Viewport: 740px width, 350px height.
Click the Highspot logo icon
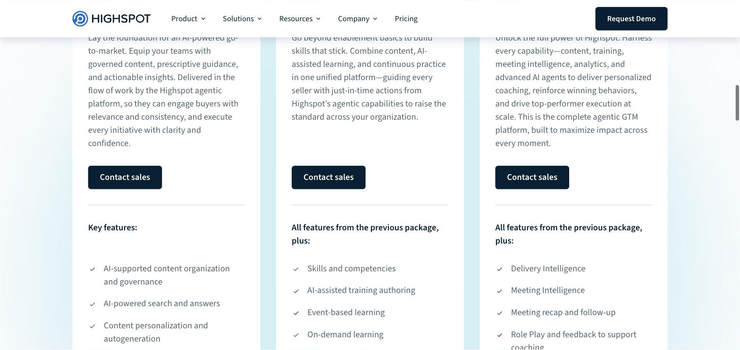(x=80, y=19)
